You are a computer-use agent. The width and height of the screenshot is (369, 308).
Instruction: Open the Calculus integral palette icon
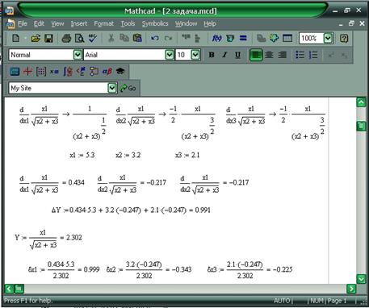pos(68,72)
